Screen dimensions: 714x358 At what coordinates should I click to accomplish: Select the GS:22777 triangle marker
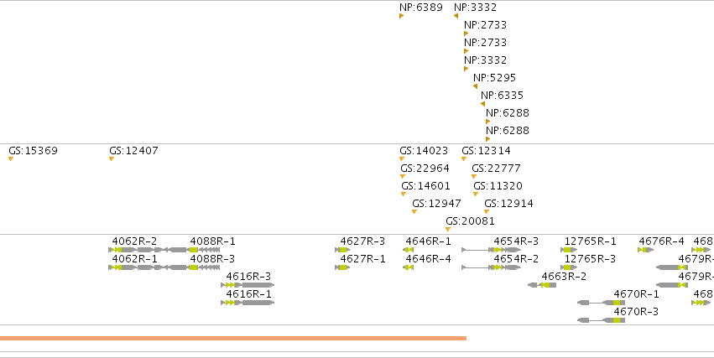(x=474, y=177)
